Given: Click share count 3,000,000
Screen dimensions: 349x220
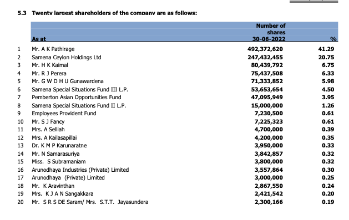Looking at the screenshot, I should tap(269, 178).
